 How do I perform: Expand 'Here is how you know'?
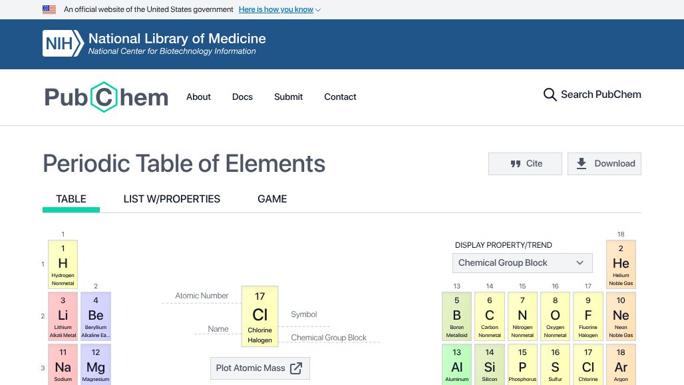click(279, 9)
